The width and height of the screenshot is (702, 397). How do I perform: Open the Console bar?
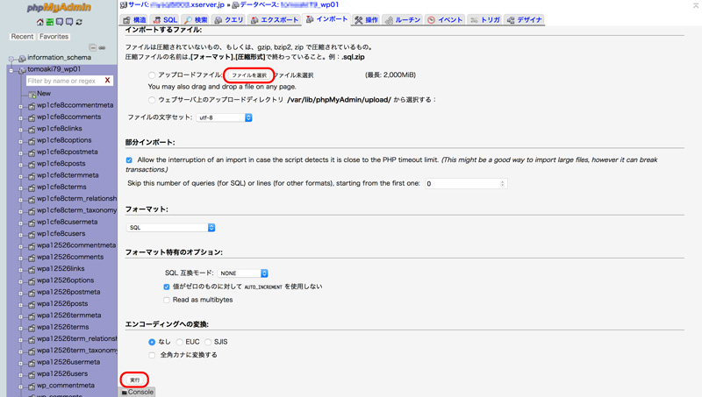coord(138,392)
